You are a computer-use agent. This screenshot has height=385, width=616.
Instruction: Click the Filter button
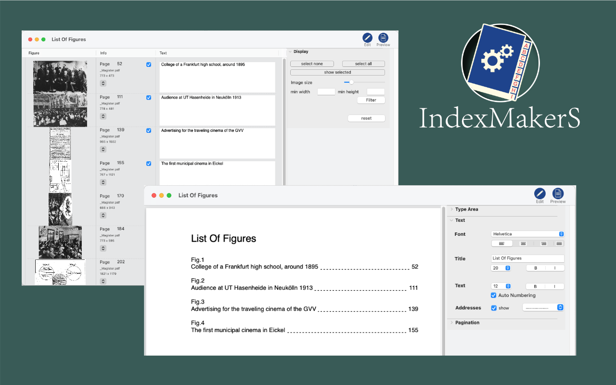371,100
